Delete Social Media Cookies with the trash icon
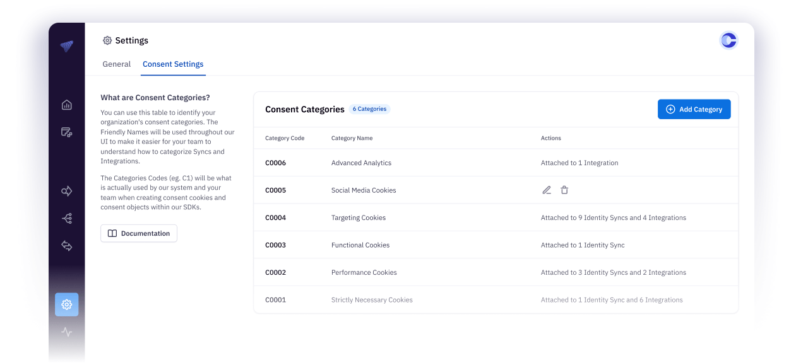 [x=564, y=190]
